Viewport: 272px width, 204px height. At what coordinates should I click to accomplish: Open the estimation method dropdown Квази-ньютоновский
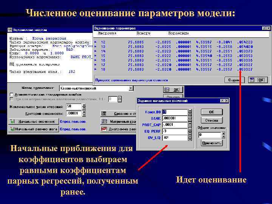click(x=131, y=88)
